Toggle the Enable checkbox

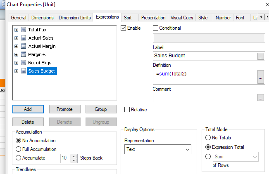(x=124, y=28)
